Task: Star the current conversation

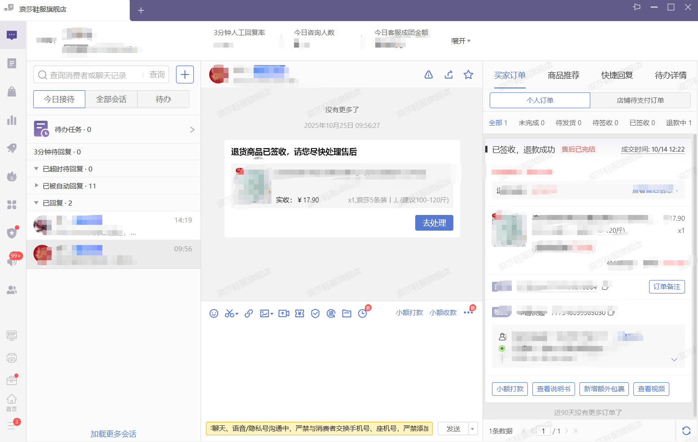Action: 468,74
